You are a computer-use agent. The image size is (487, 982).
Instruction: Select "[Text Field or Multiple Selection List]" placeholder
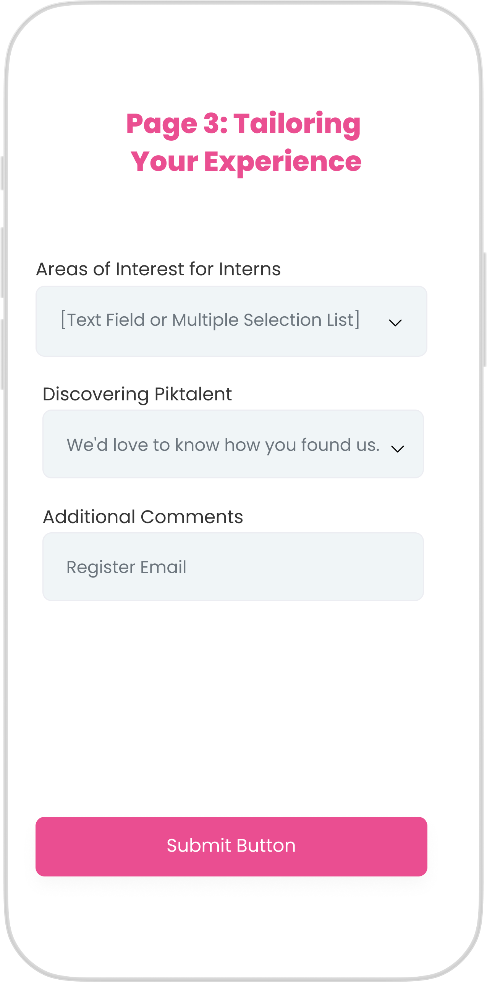[x=210, y=320]
